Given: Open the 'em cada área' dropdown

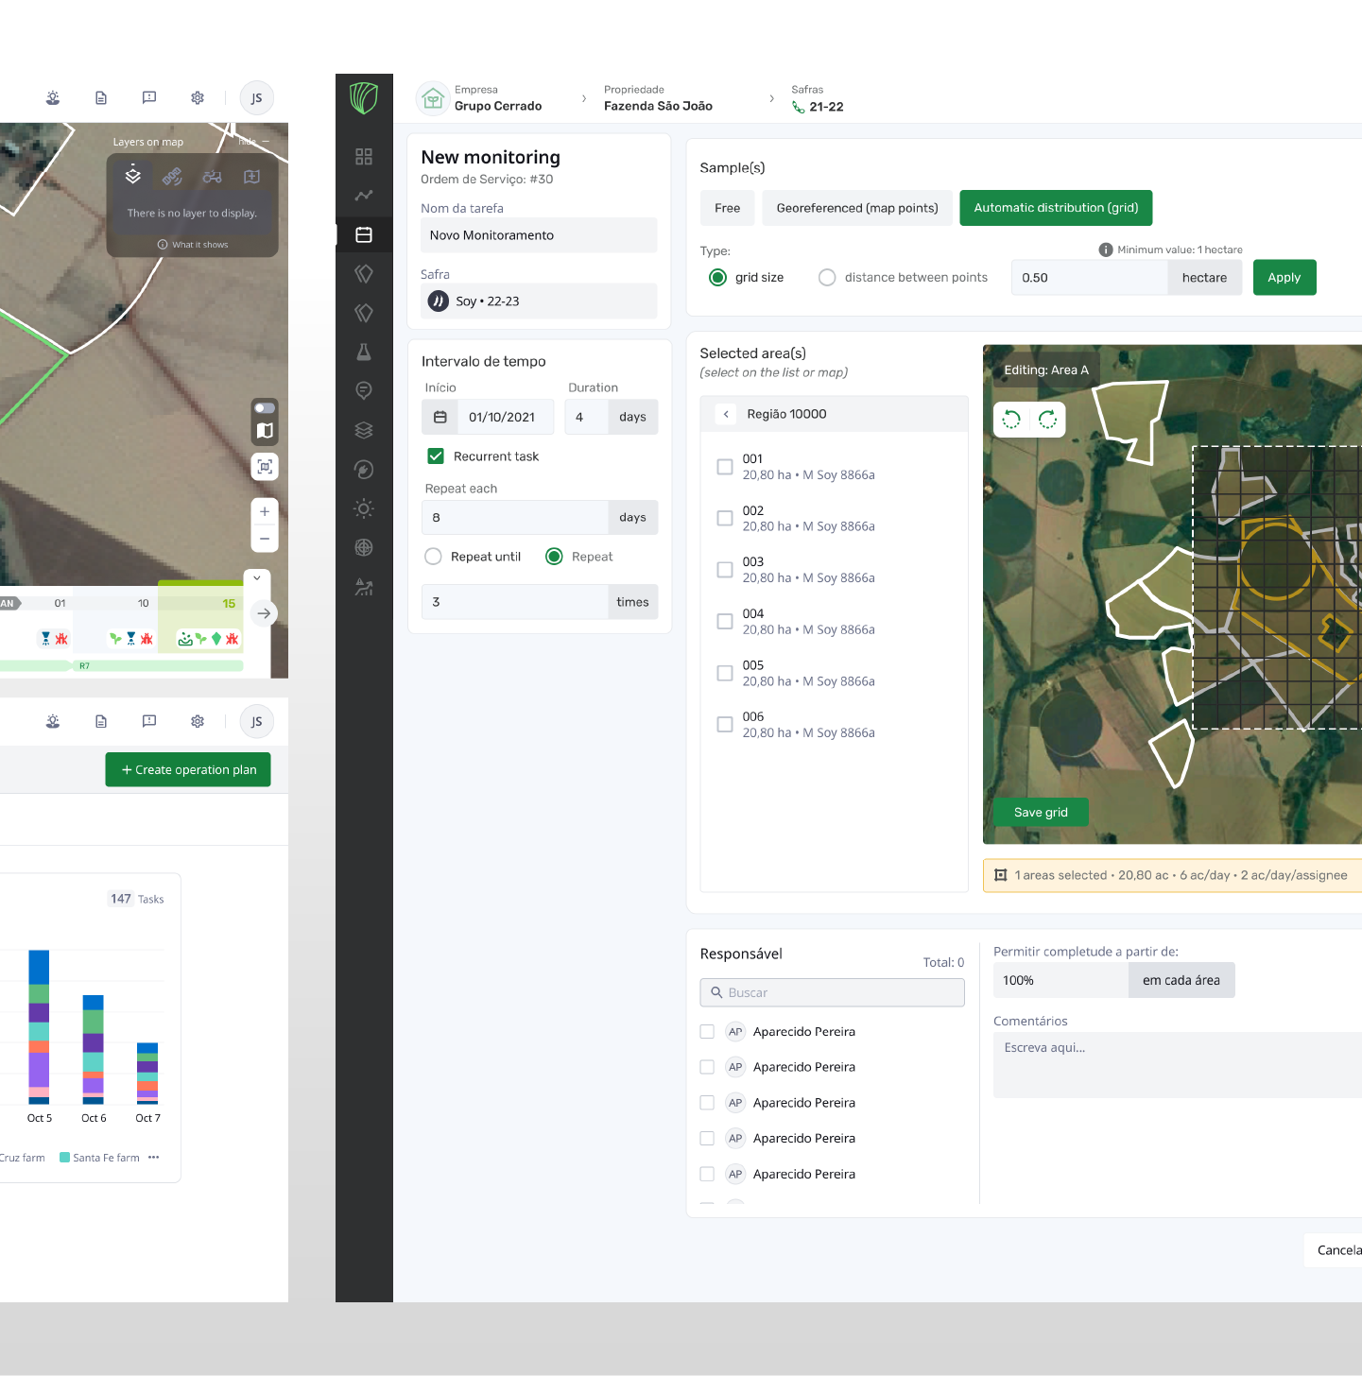Looking at the screenshot, I should tap(1181, 981).
